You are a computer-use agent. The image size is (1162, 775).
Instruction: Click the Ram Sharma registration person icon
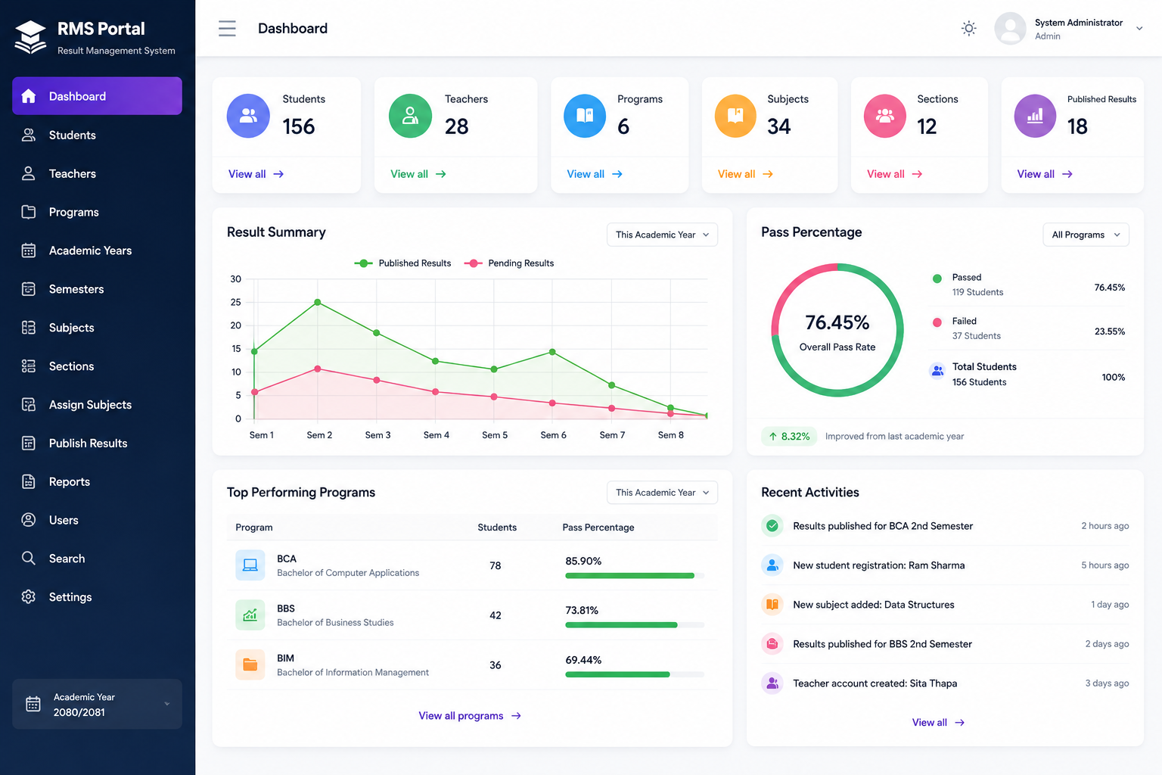pyautogui.click(x=772, y=565)
